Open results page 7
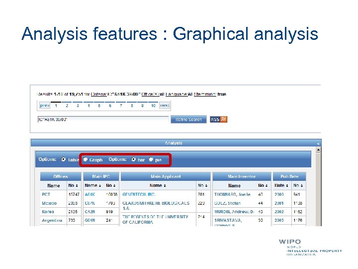Image resolution: width=358 pixels, height=269 pixels. click(x=121, y=106)
